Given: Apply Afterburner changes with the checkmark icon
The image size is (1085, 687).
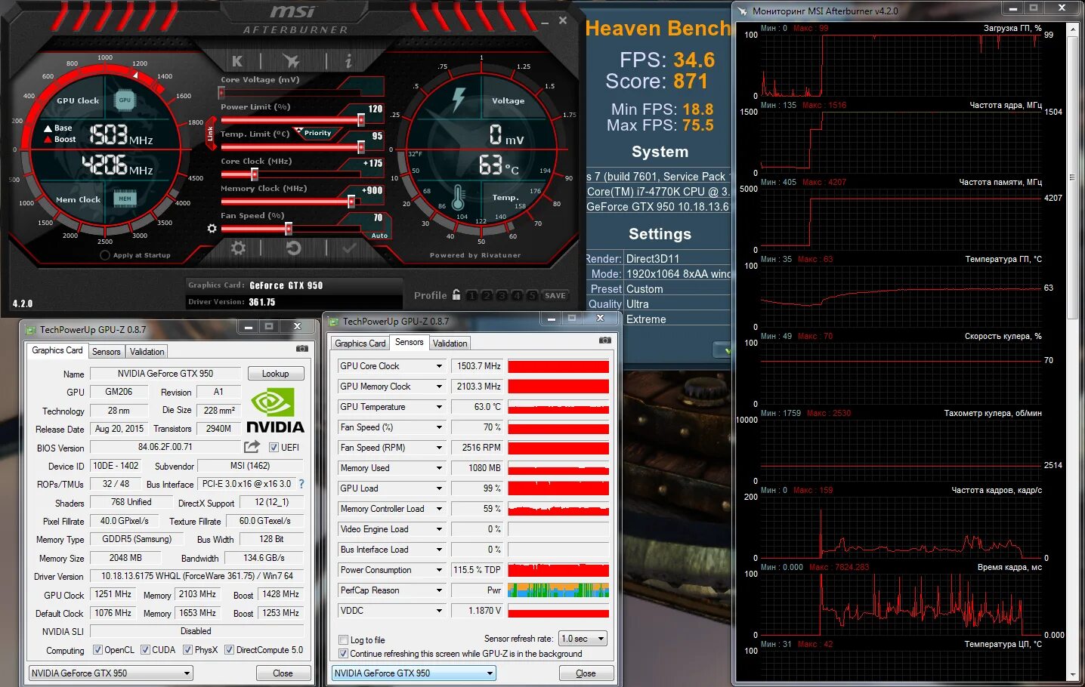Looking at the screenshot, I should coord(349,248).
